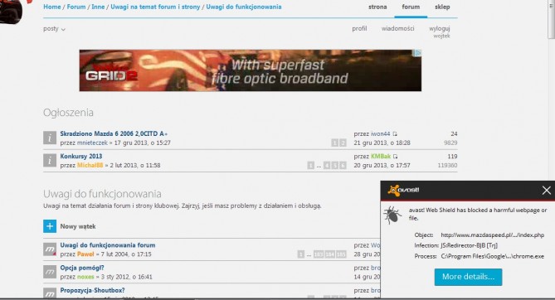Viewport: 555px width, 300px height.
Task: Click the info icon beside Konkursy 2013 topic
Action: coord(50,160)
